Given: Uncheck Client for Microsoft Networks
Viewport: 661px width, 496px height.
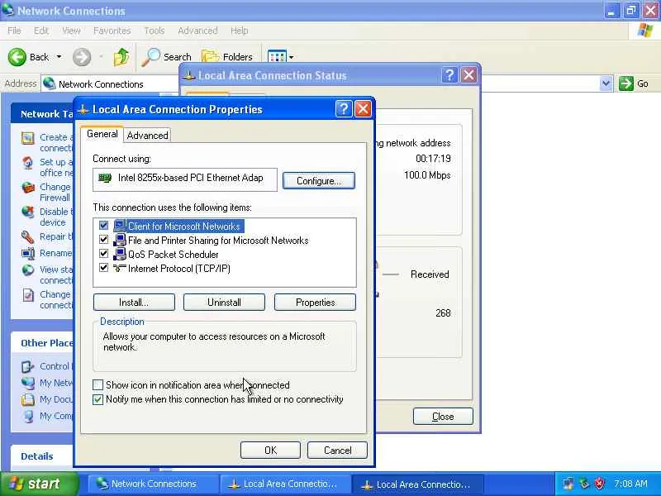Looking at the screenshot, I should 104,226.
